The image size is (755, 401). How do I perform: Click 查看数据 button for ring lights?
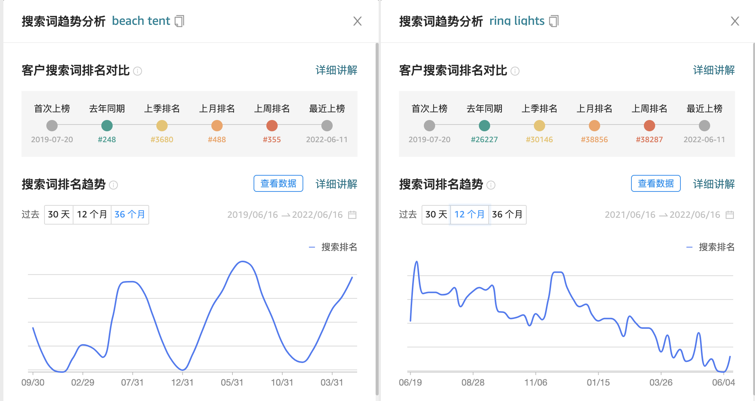pos(656,184)
